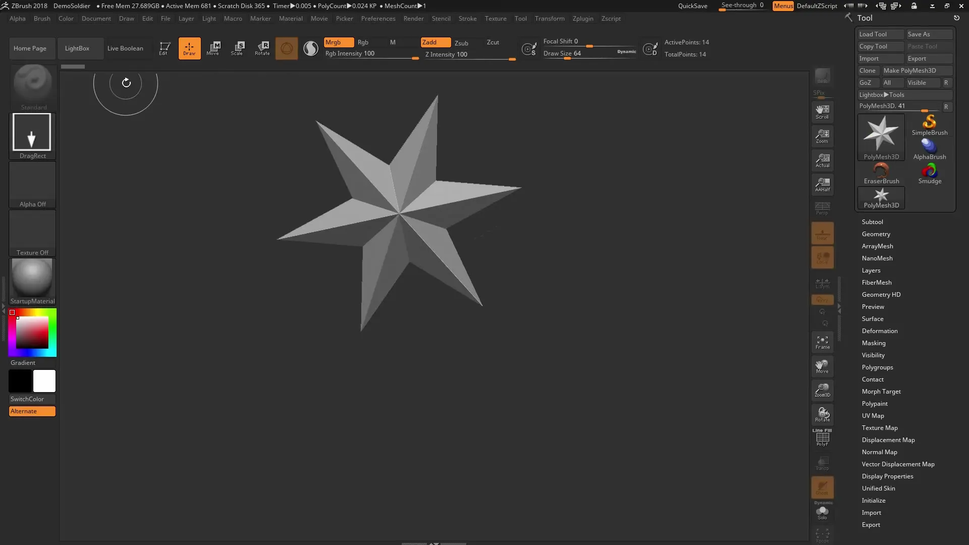Expand UV Map section

click(x=873, y=416)
